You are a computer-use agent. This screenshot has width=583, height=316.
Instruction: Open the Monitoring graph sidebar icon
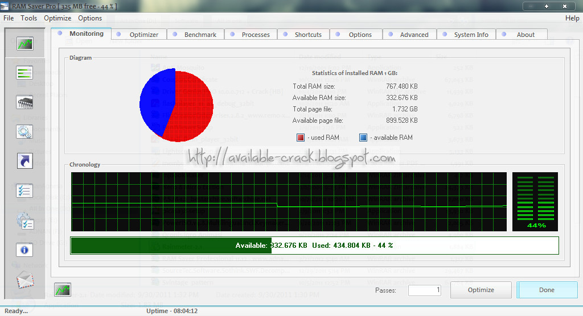25,44
